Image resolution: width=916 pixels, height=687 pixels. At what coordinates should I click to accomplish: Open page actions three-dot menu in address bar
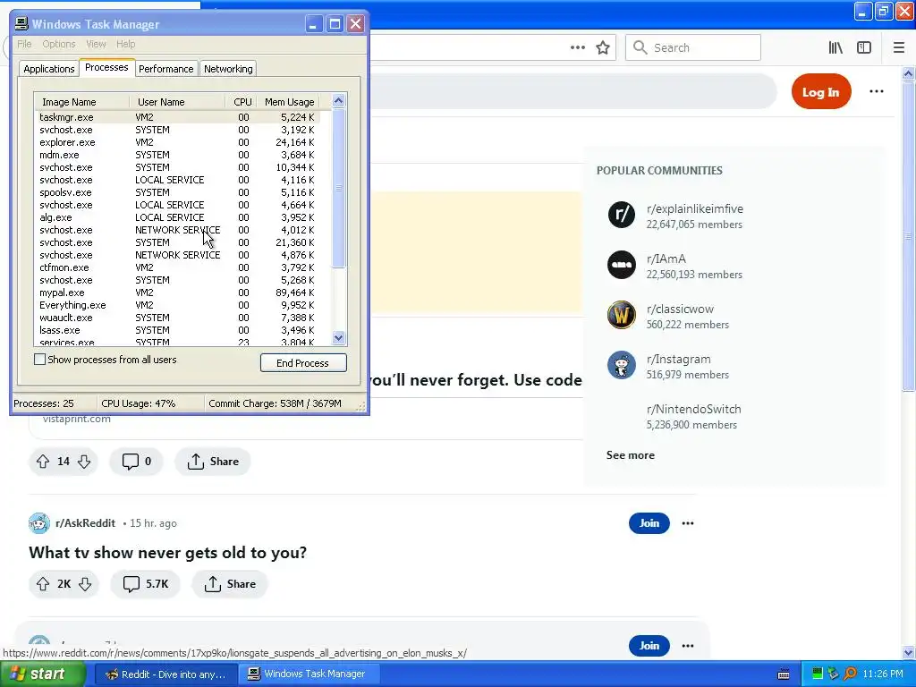tap(578, 48)
